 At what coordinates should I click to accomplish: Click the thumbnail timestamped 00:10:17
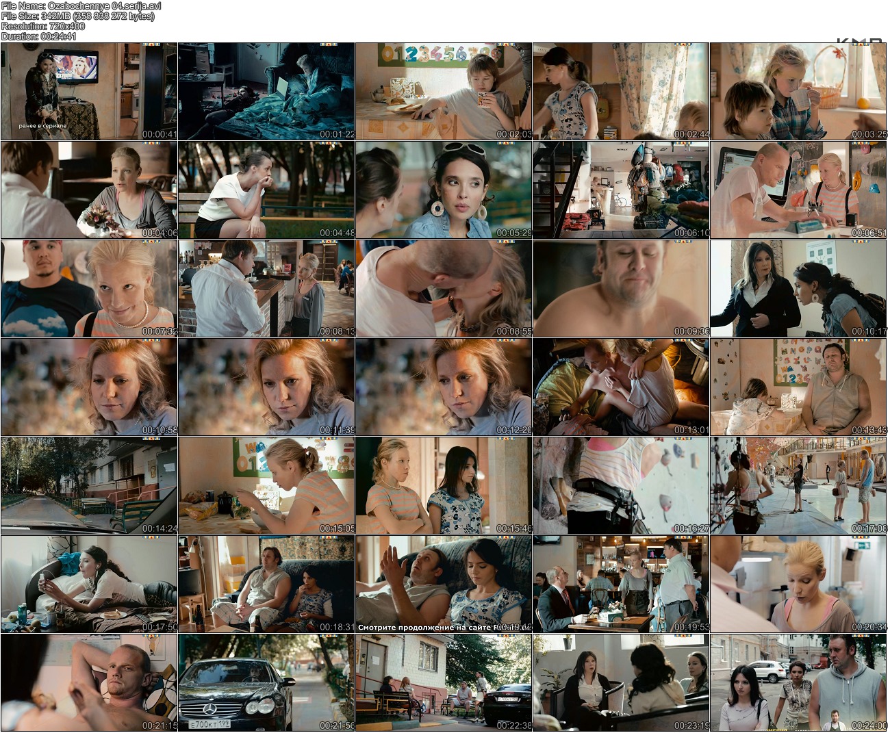tap(798, 289)
